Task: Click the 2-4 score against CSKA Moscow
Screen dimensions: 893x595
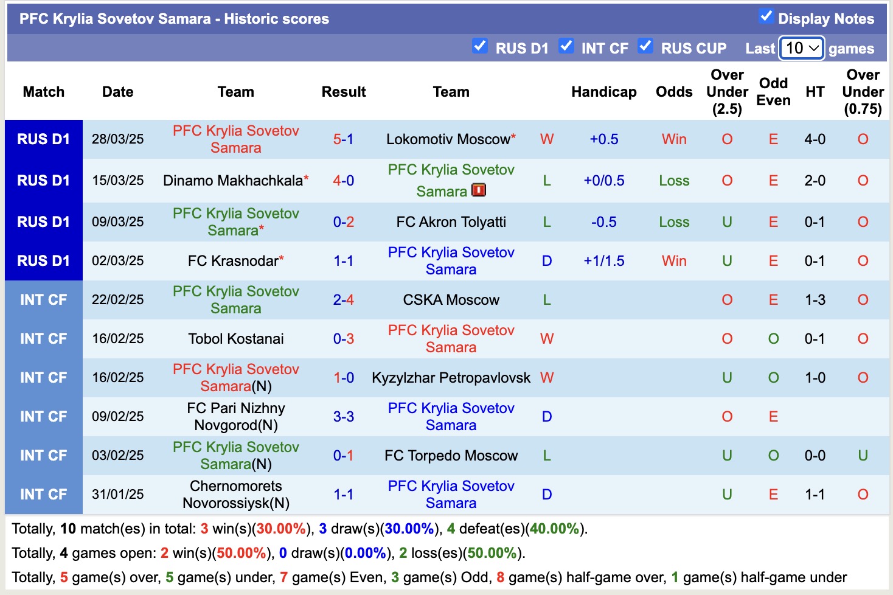Action: pyautogui.click(x=343, y=300)
